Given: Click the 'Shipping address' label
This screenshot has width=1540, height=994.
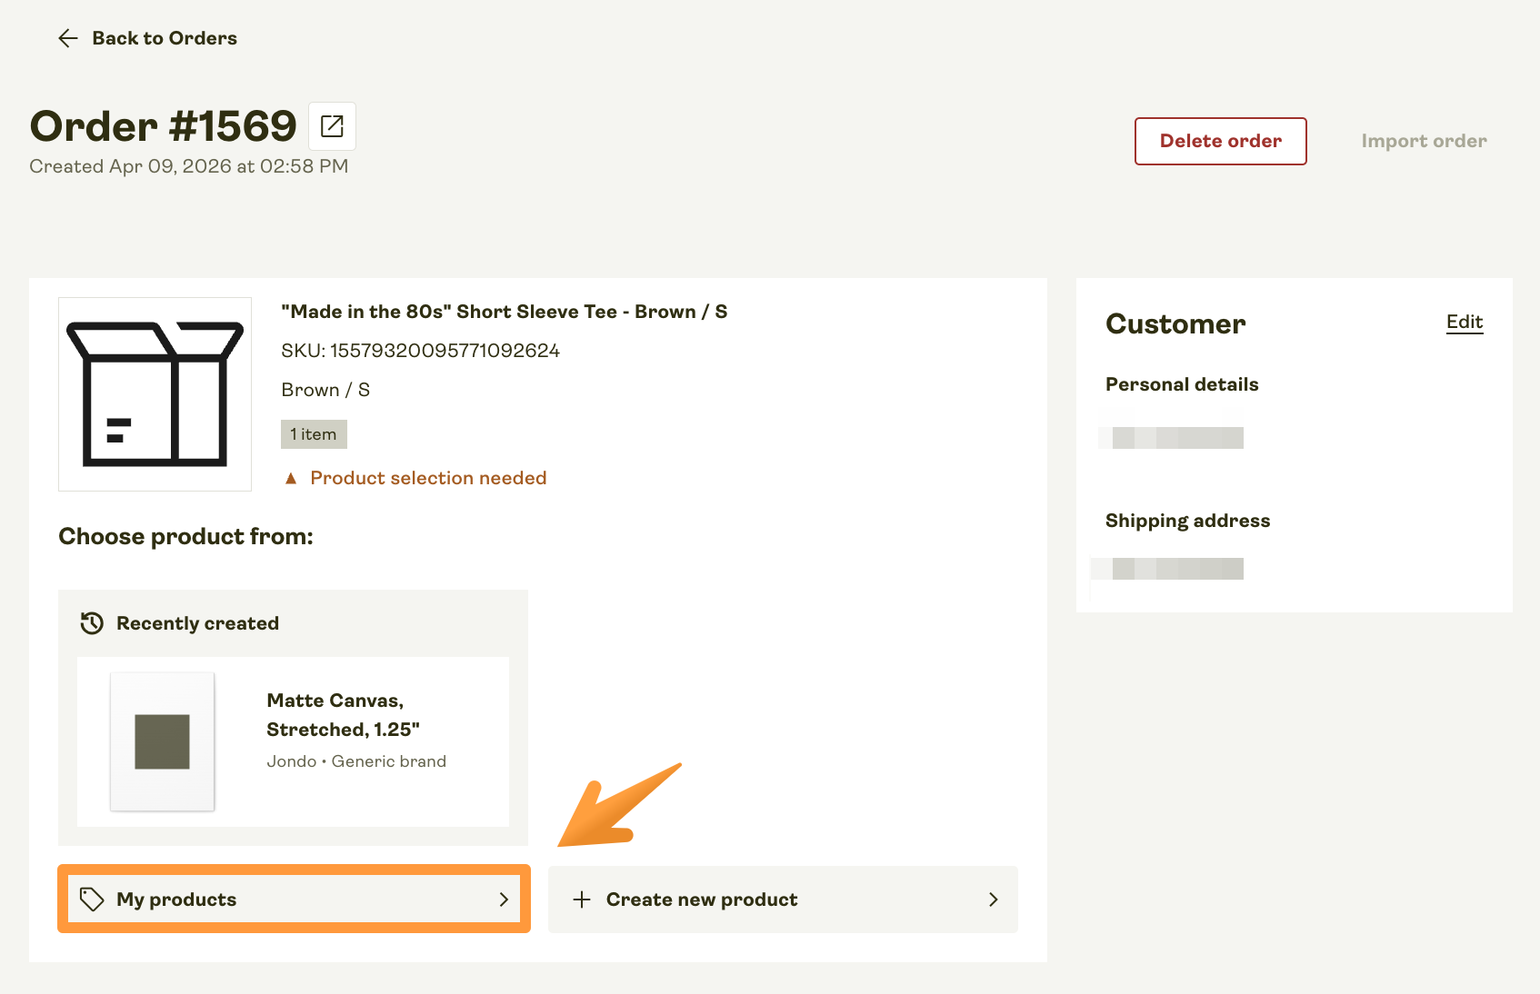Looking at the screenshot, I should [x=1187, y=521].
